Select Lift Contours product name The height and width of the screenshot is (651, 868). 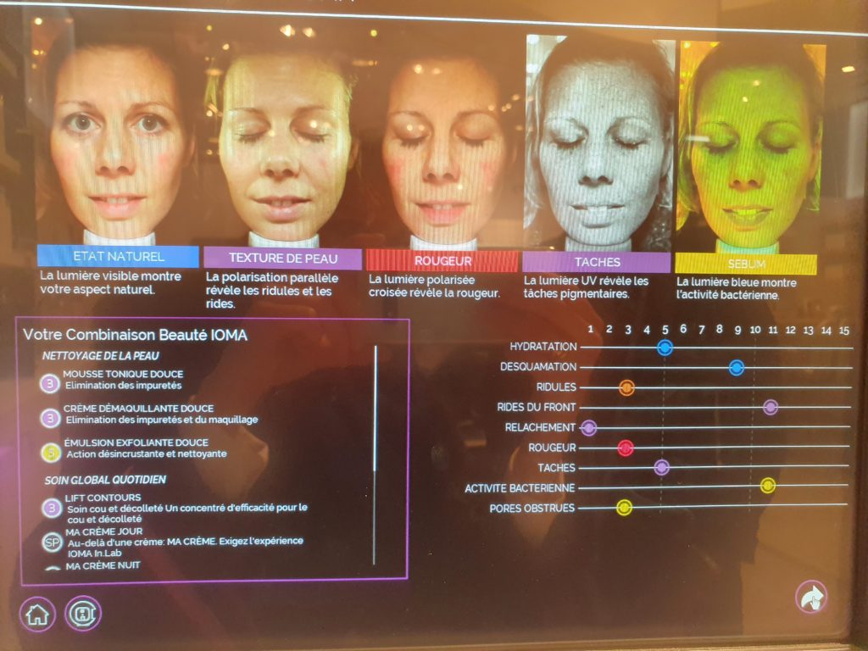pyautogui.click(x=103, y=498)
